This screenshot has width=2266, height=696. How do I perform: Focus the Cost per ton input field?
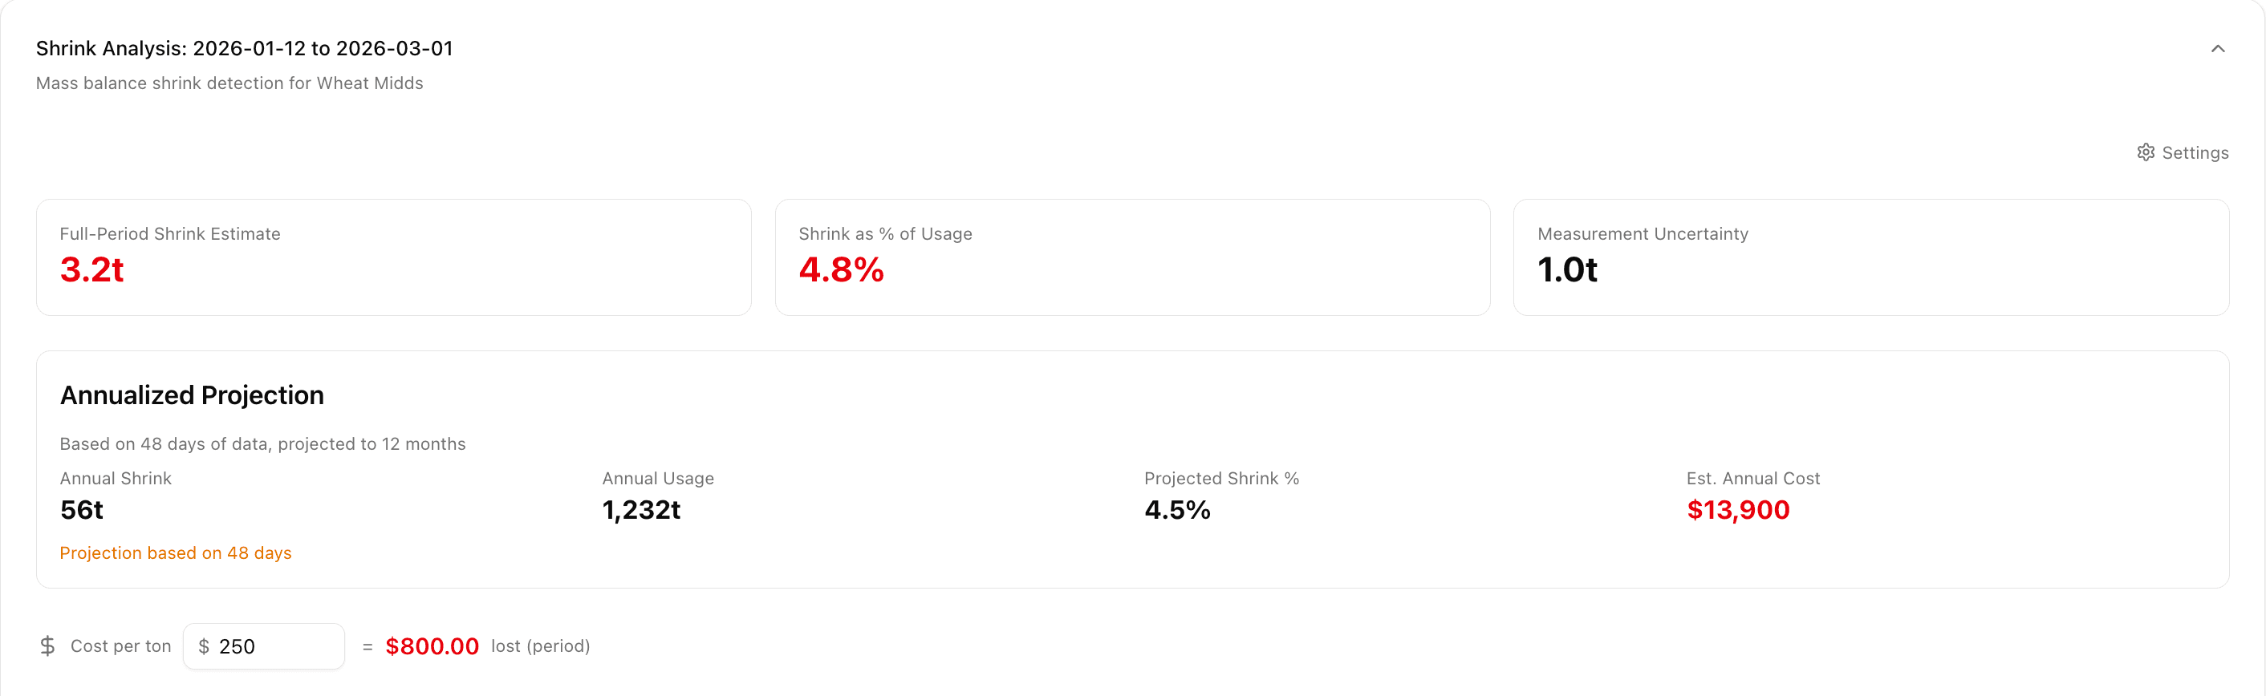273,647
